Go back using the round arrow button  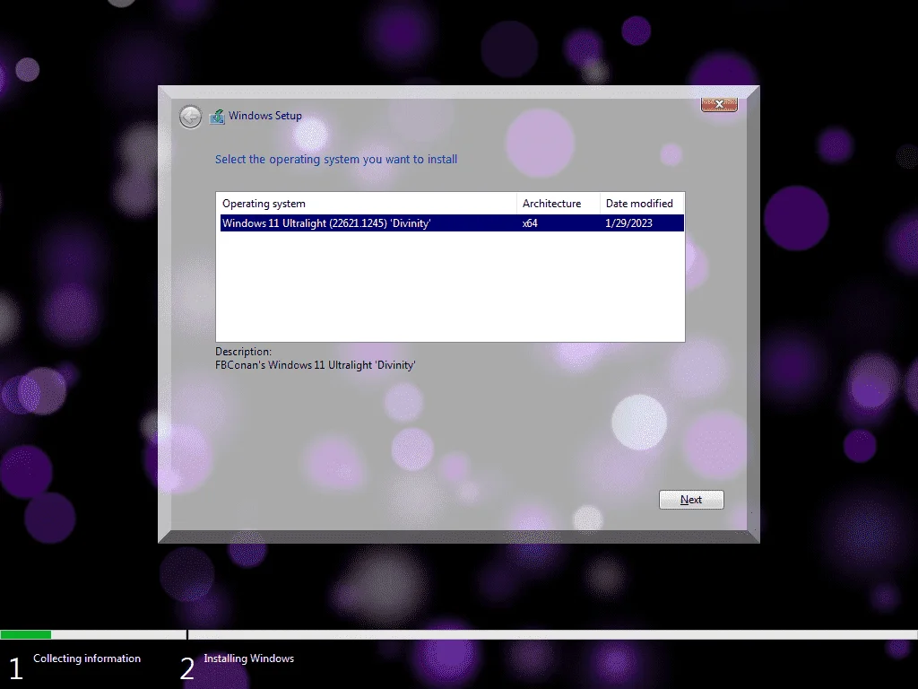[190, 118]
